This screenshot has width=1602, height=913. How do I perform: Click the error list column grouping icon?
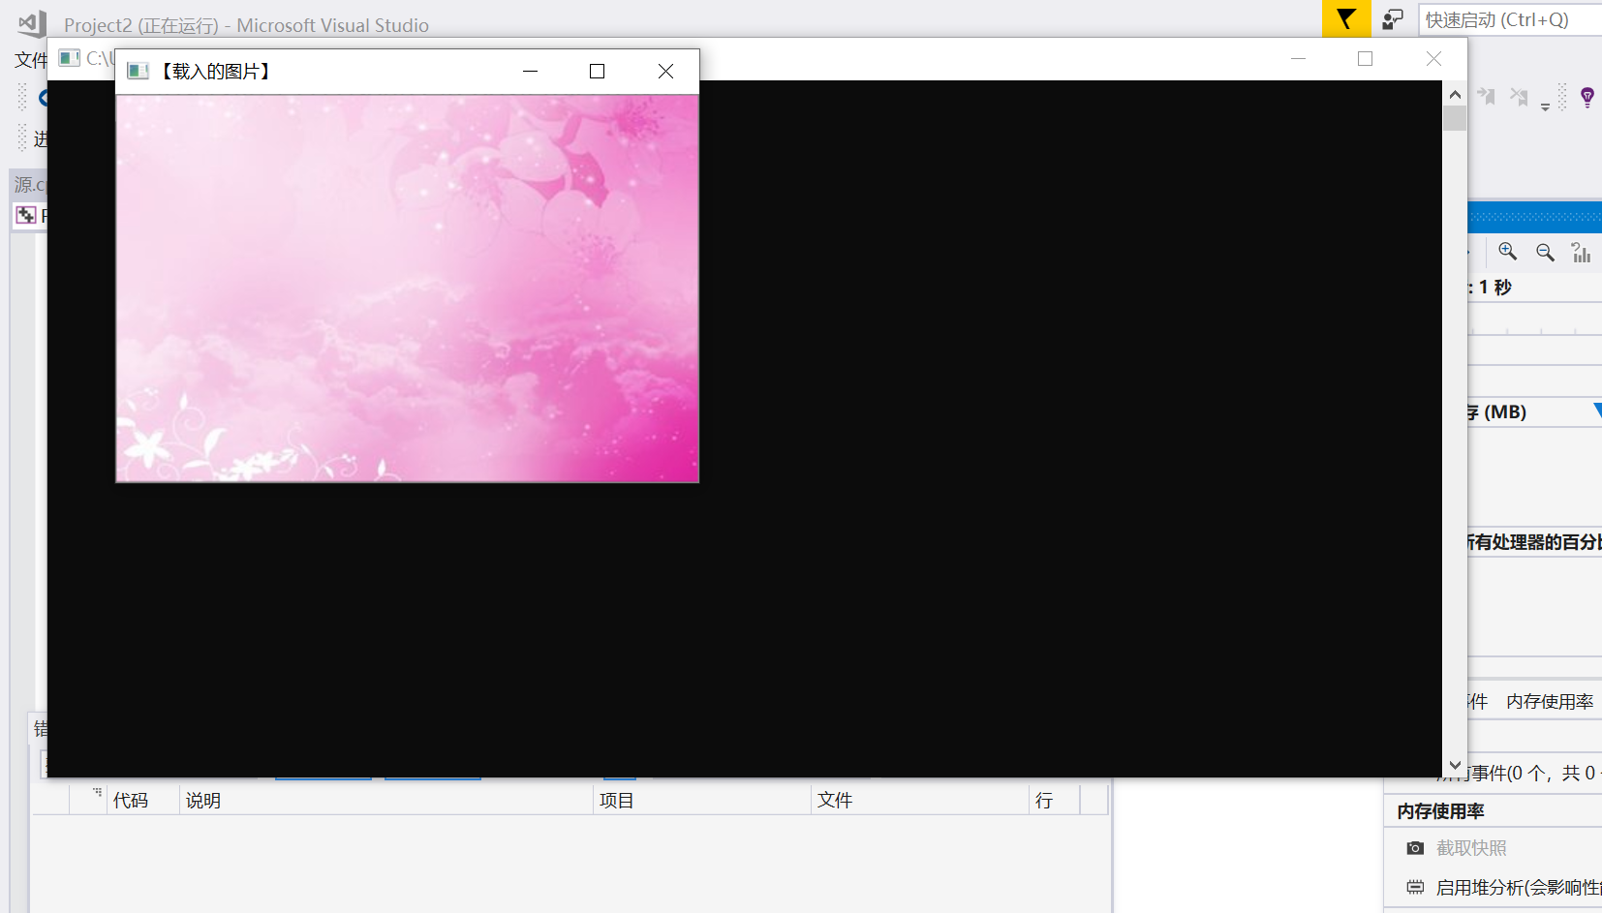pos(97,793)
